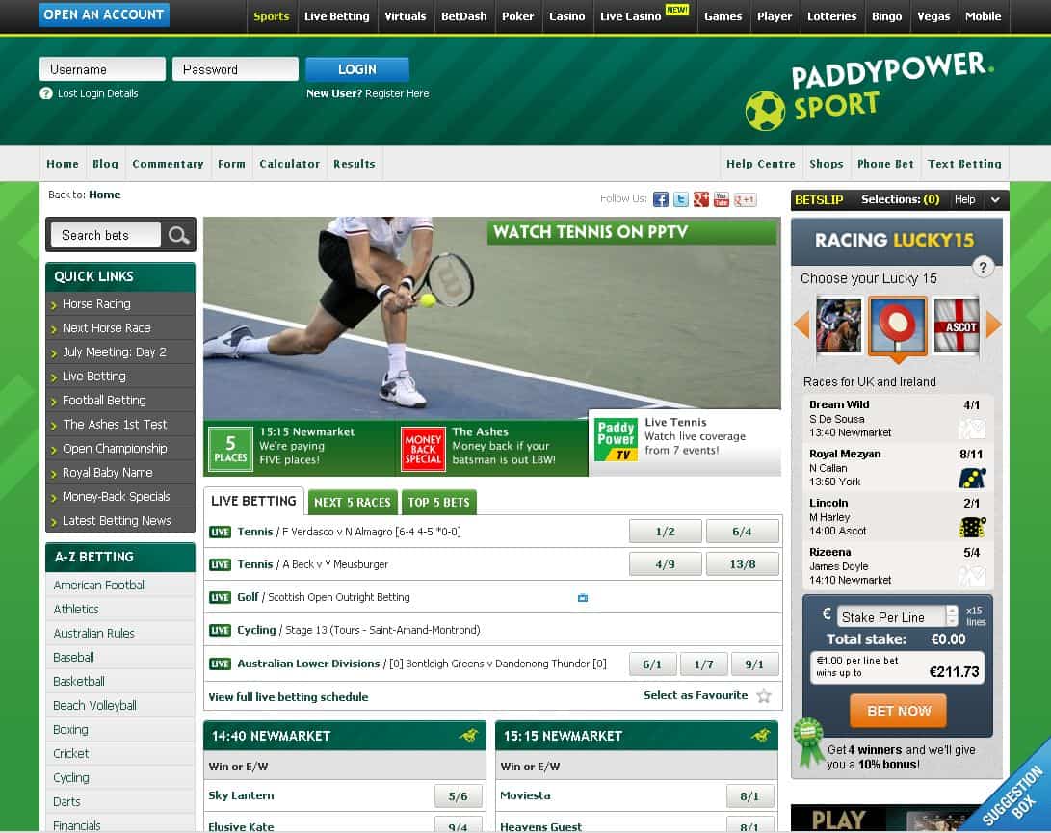Open Beach Volleyball in A-Z Betting
Screen dimensions: 1051x833
pos(94,706)
